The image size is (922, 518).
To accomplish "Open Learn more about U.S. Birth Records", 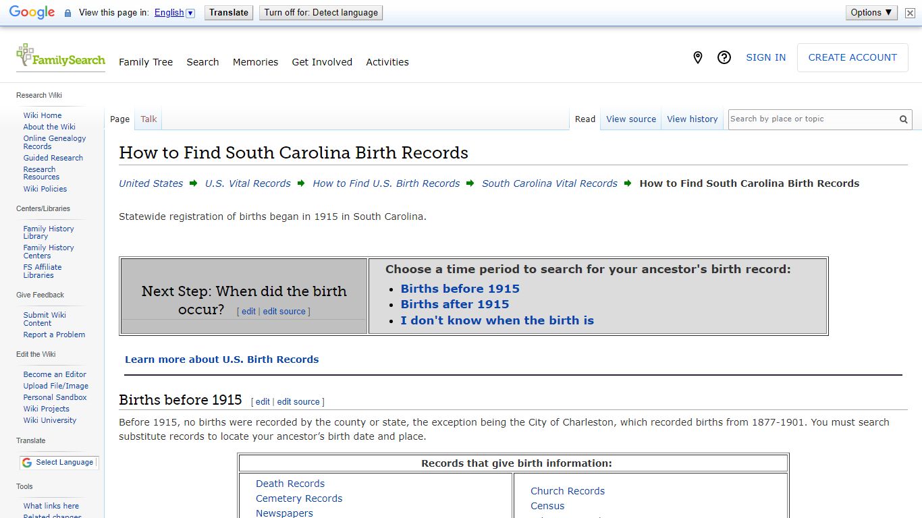I will pos(222,359).
